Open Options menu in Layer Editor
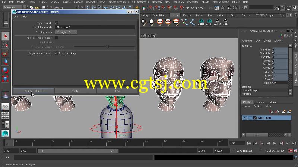 pos(258,107)
